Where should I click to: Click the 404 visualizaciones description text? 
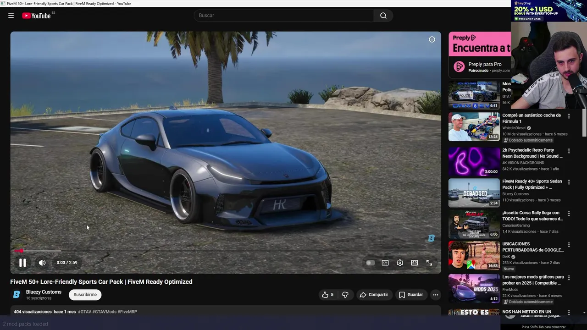pos(33,312)
